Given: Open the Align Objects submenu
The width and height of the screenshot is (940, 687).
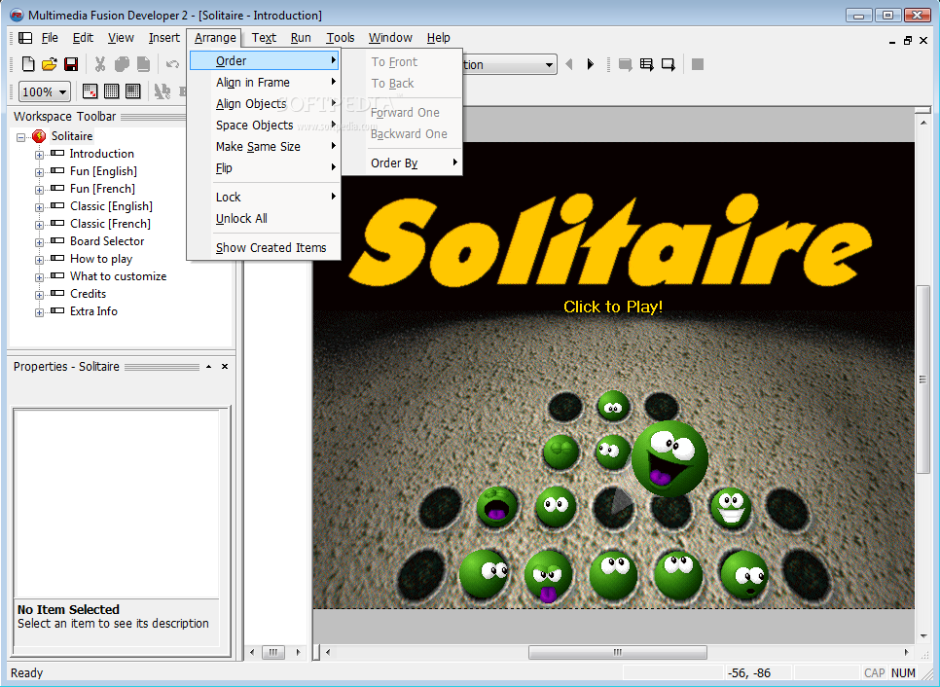Looking at the screenshot, I should point(265,104).
